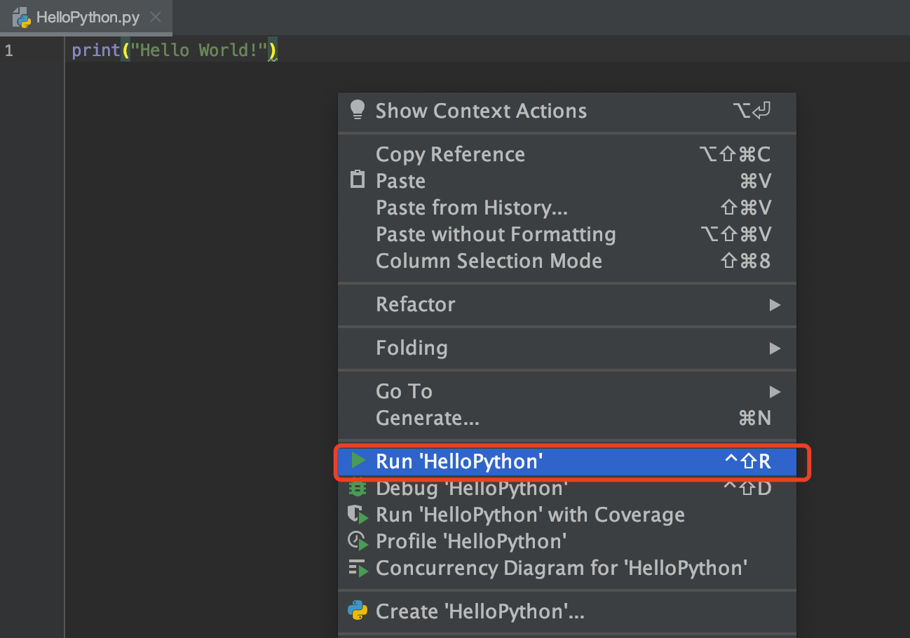Click the Python logo icon beside Create

(x=358, y=611)
